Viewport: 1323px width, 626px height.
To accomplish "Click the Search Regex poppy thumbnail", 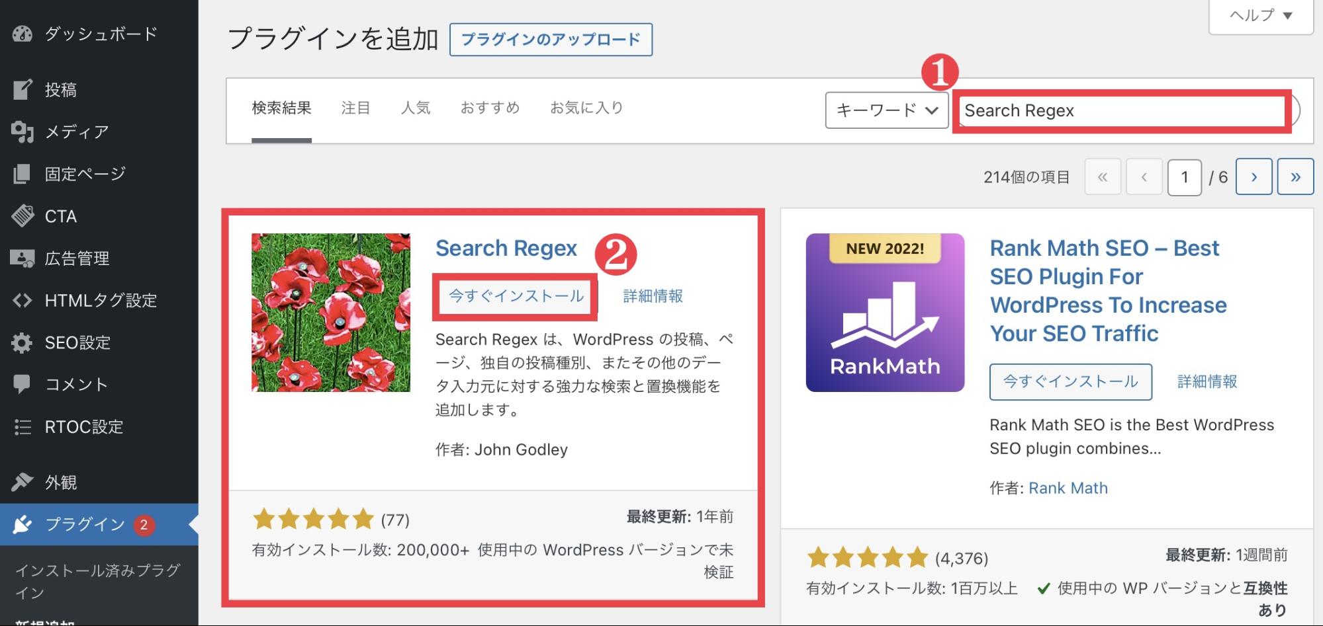I will 331,313.
